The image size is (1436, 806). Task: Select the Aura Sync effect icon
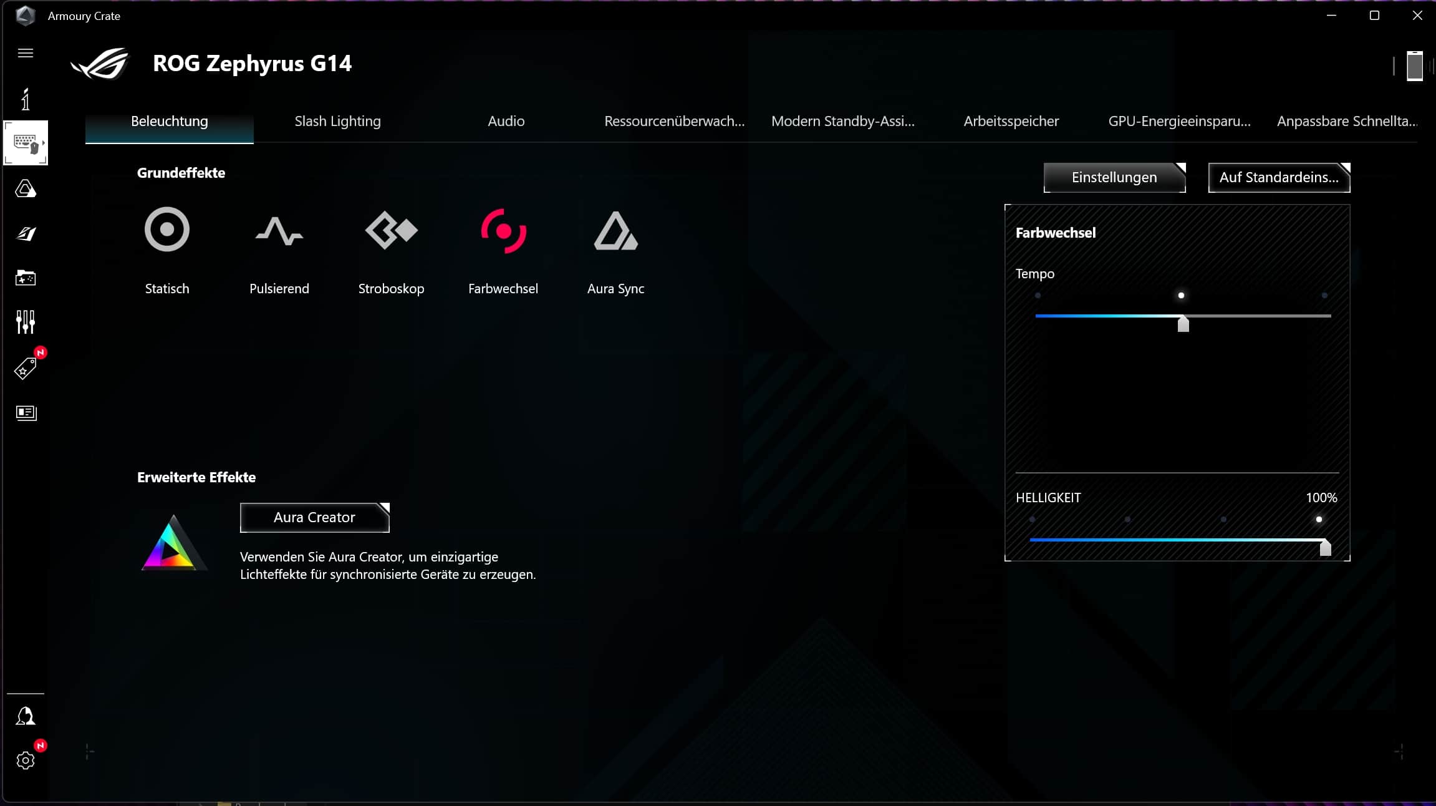tap(615, 230)
